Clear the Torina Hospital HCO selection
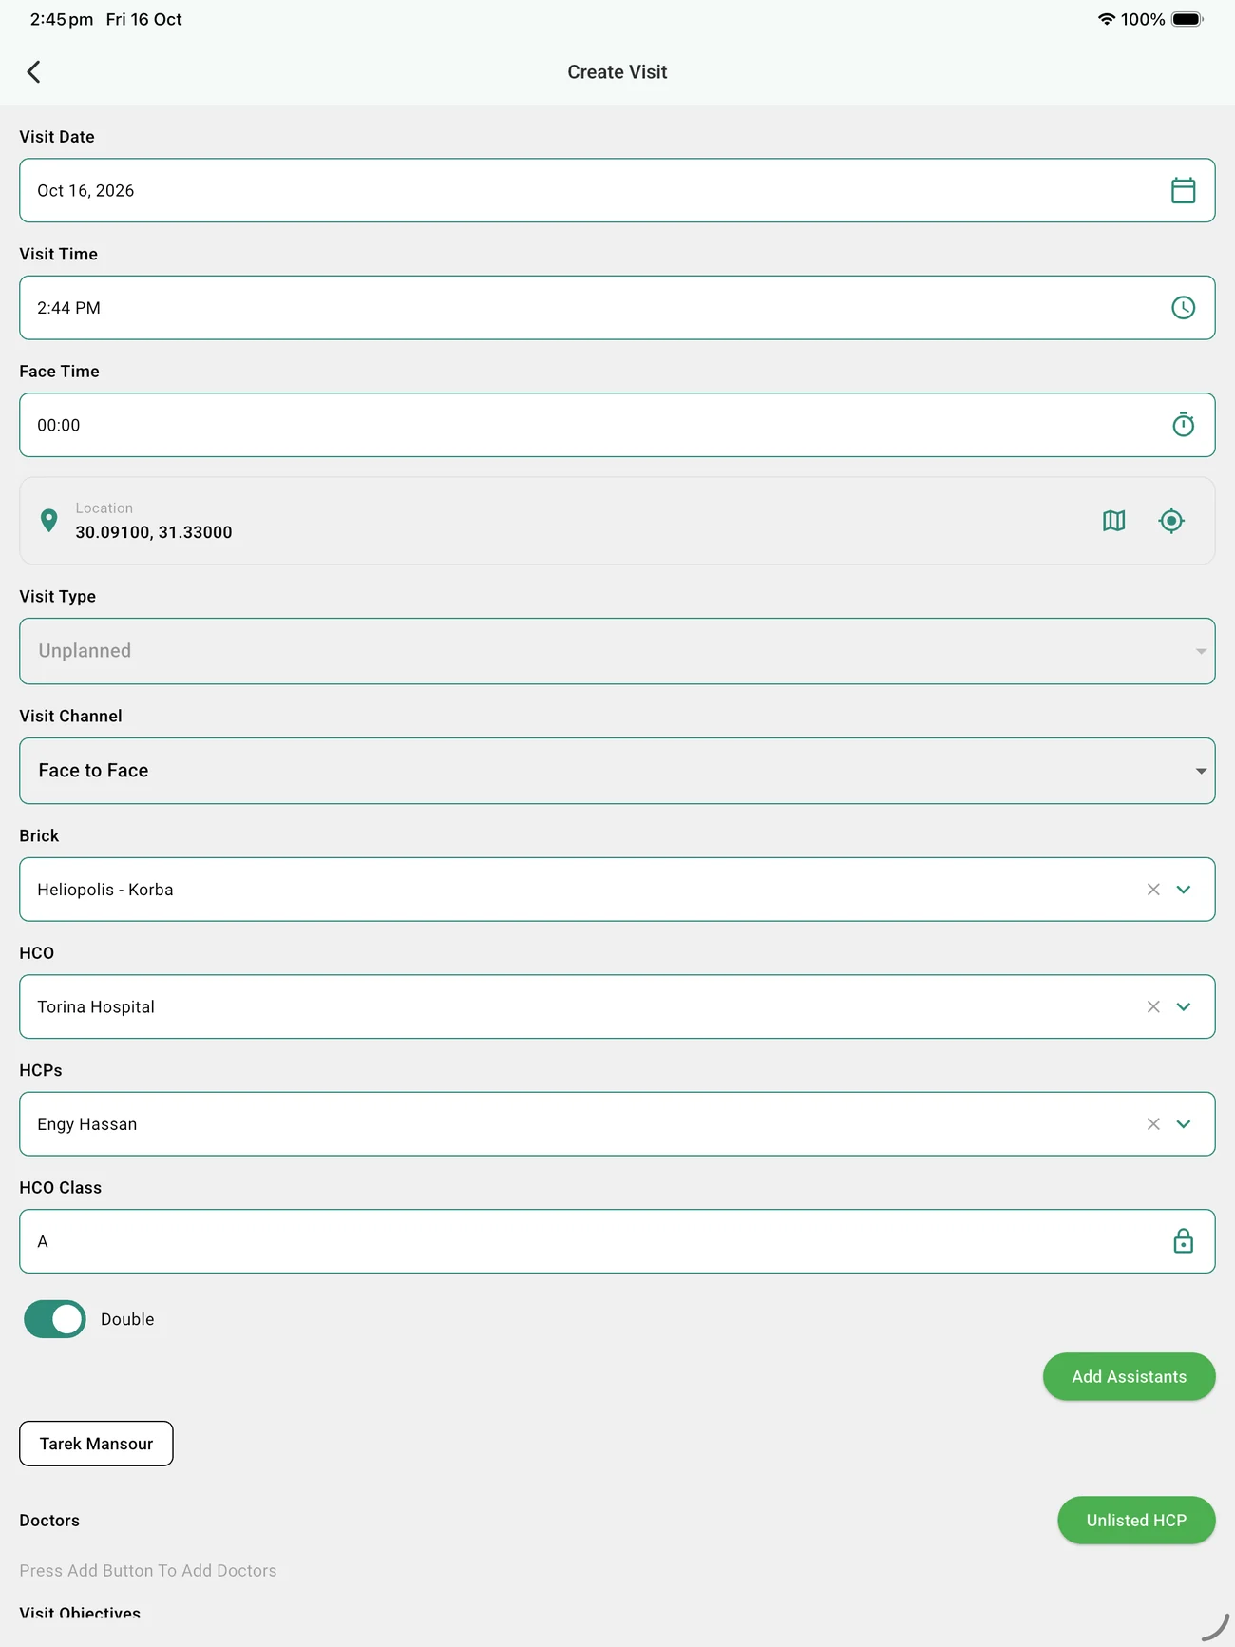 1153,1006
